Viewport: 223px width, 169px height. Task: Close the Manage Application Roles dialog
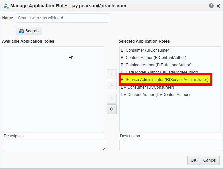(218, 6)
